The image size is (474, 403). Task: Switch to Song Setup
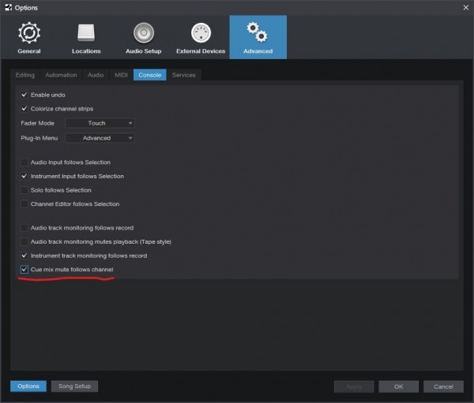coord(74,386)
